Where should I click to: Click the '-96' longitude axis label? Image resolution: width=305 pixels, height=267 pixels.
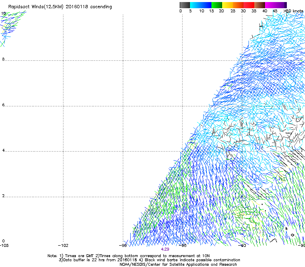pyautogui.click(x=183, y=246)
